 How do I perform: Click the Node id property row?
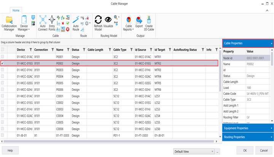click(246, 58)
